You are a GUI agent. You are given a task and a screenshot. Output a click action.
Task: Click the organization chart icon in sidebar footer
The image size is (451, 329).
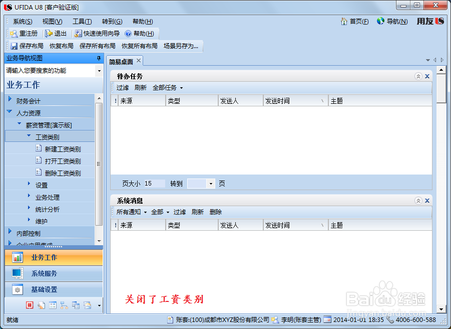pyautogui.click(x=64, y=305)
